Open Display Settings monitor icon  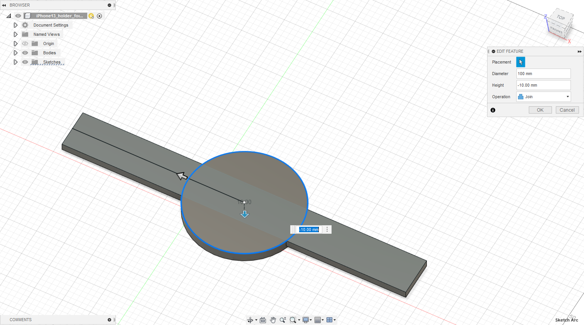pos(306,320)
